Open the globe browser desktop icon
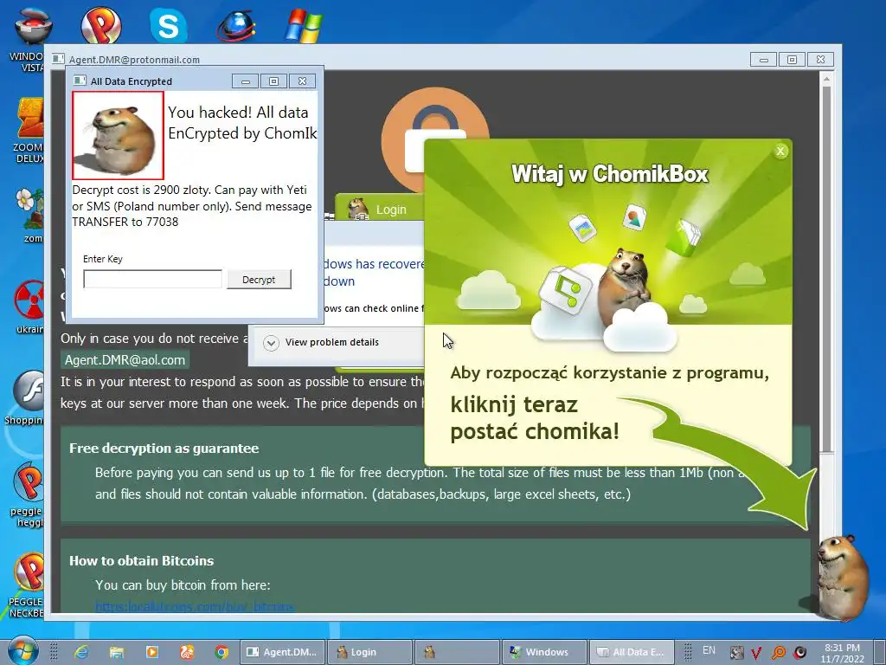 pos(236,25)
